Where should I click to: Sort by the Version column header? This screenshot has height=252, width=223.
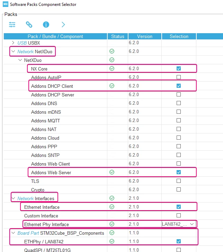click(145, 36)
